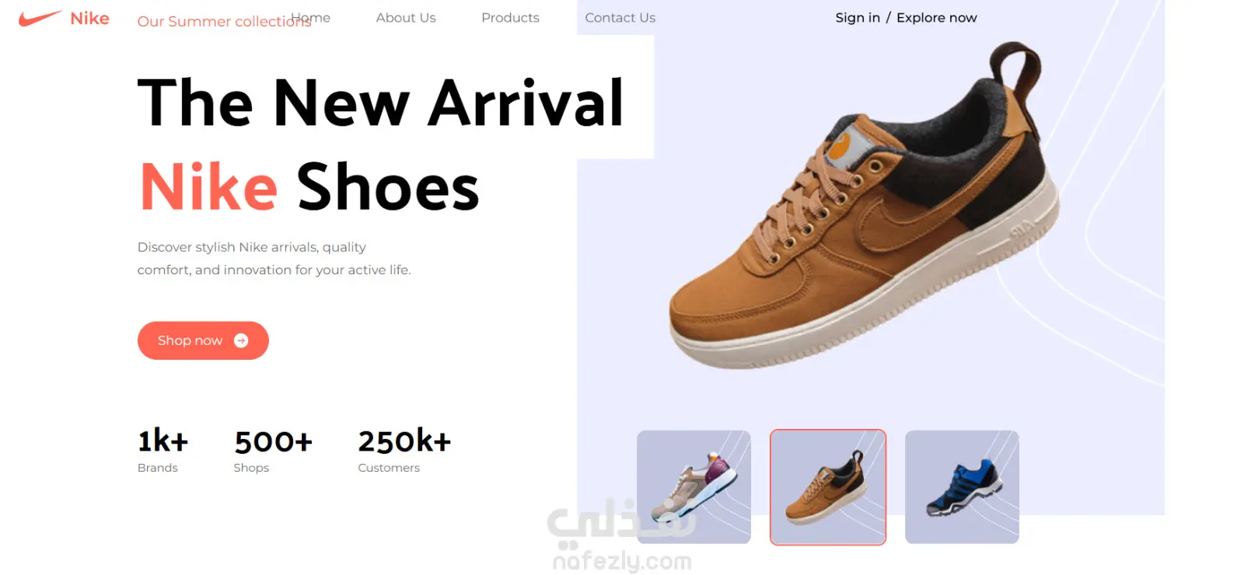Viewport: 1244px width, 575px height.
Task: Select the white and purple sneaker thumbnail
Action: click(x=694, y=487)
